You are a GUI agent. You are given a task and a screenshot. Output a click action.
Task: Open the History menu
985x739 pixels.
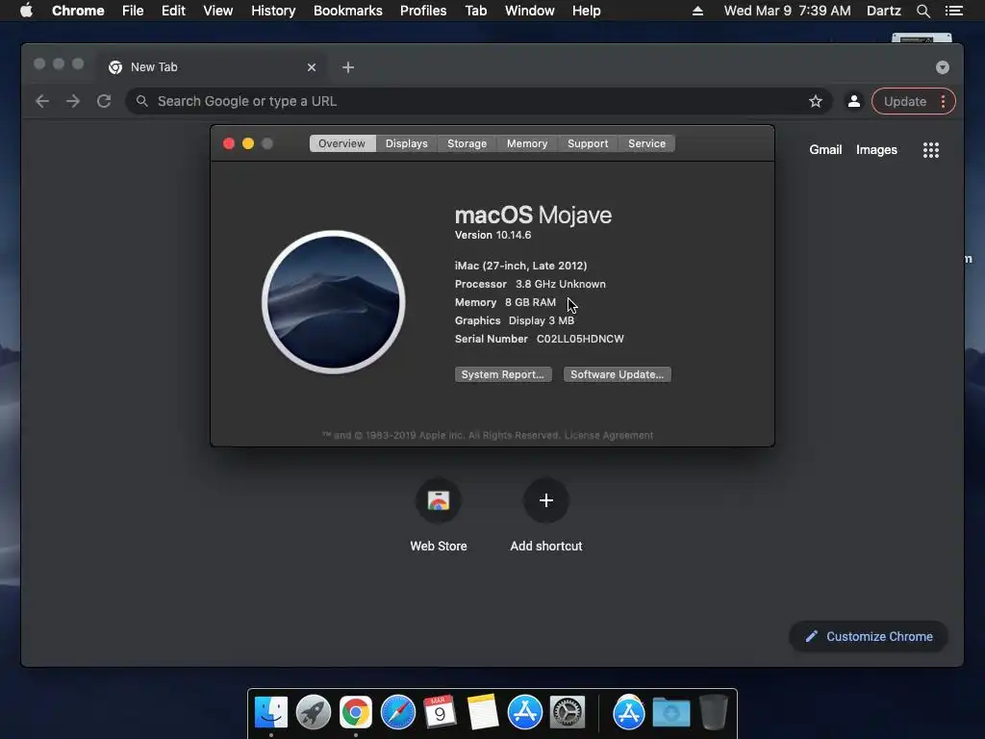point(273,11)
